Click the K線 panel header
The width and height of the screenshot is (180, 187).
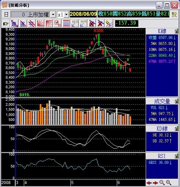click(162, 31)
